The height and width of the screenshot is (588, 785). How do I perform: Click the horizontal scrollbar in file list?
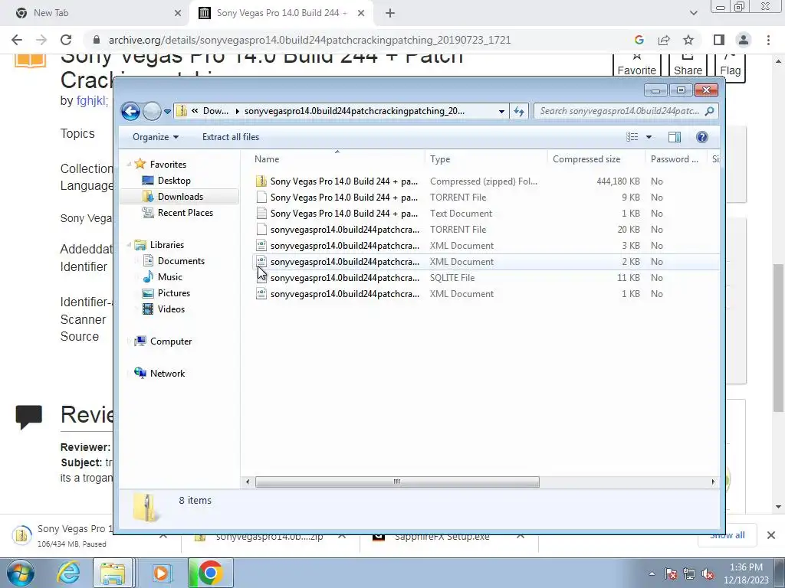click(397, 482)
